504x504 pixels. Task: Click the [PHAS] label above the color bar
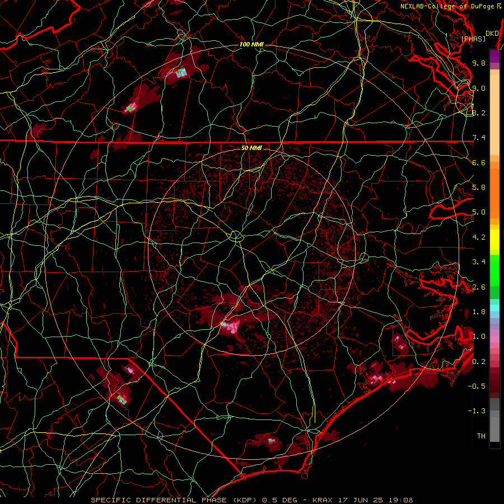pyautogui.click(x=473, y=39)
